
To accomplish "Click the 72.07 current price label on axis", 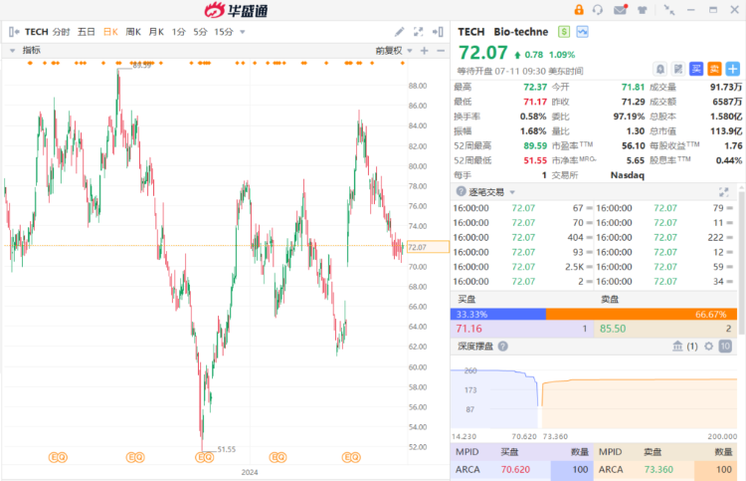I will pos(428,247).
